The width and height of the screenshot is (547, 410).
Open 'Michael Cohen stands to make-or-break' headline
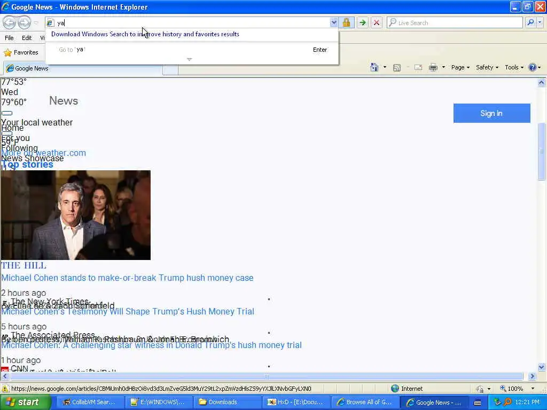[127, 278]
